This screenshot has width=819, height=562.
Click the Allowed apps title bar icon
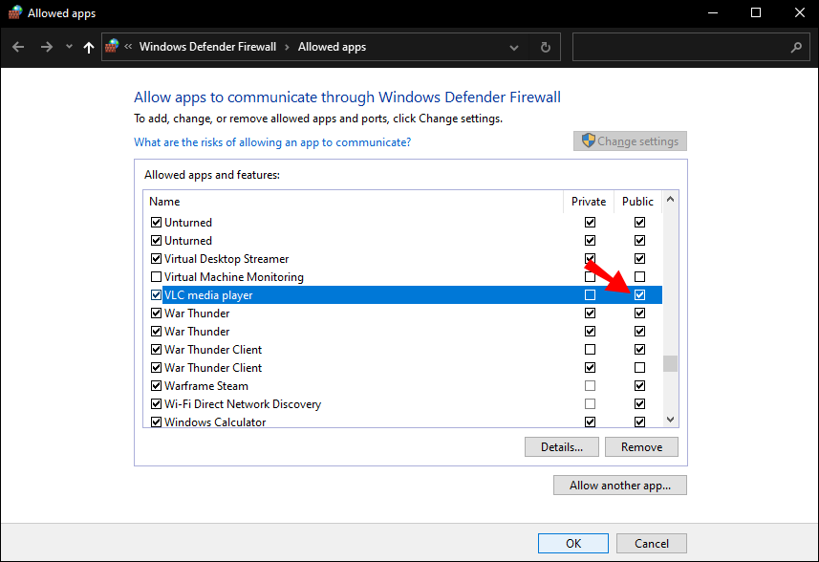point(14,13)
